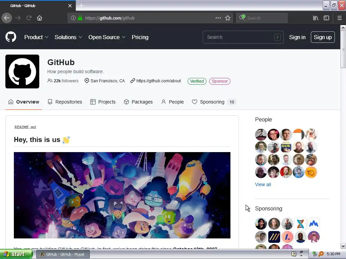Open the library bookshelf icon

(316, 18)
